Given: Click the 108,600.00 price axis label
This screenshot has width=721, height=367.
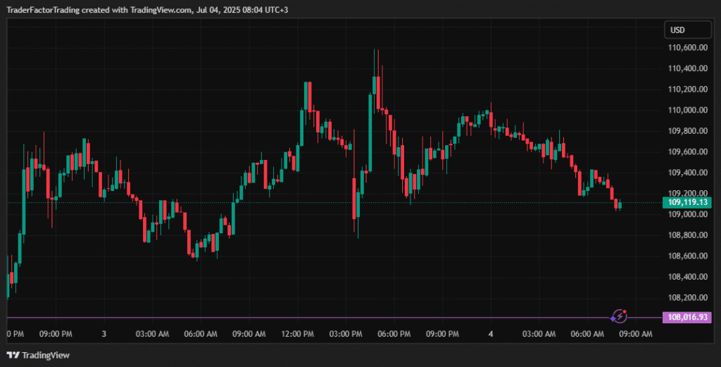Looking at the screenshot, I should click(x=687, y=256).
